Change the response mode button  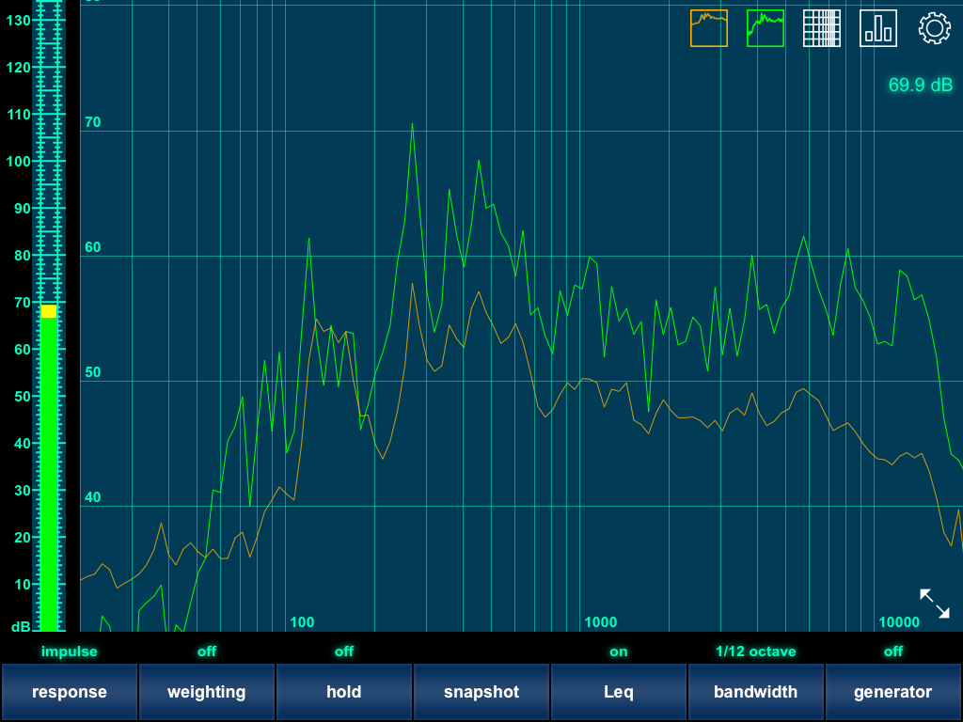tap(69, 692)
